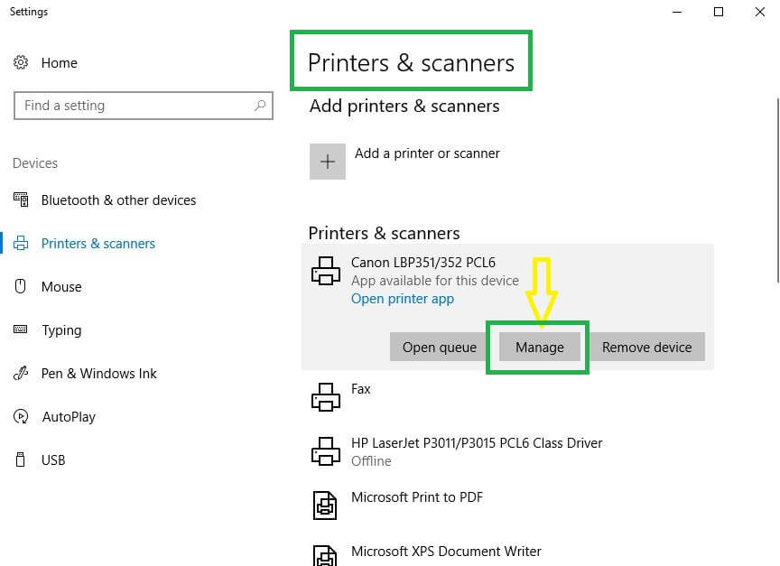
Task: Click the vertical scrollbar thumb
Action: [777, 190]
